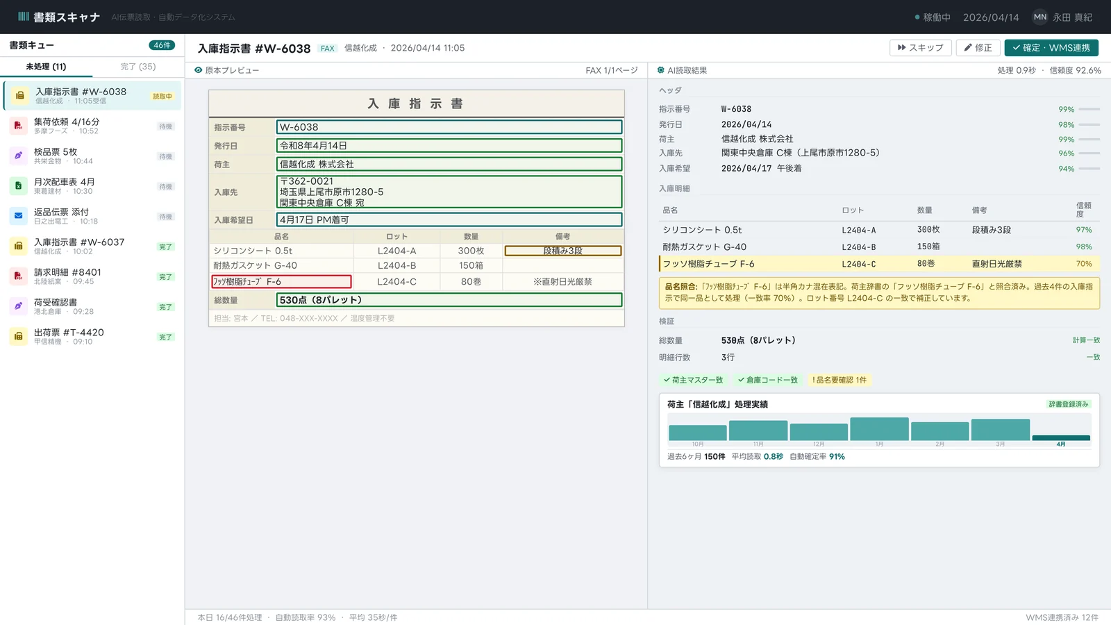This screenshot has height=625, width=1111.
Task: Click the eye icon beside 原本プレビュー
Action: tap(199, 70)
